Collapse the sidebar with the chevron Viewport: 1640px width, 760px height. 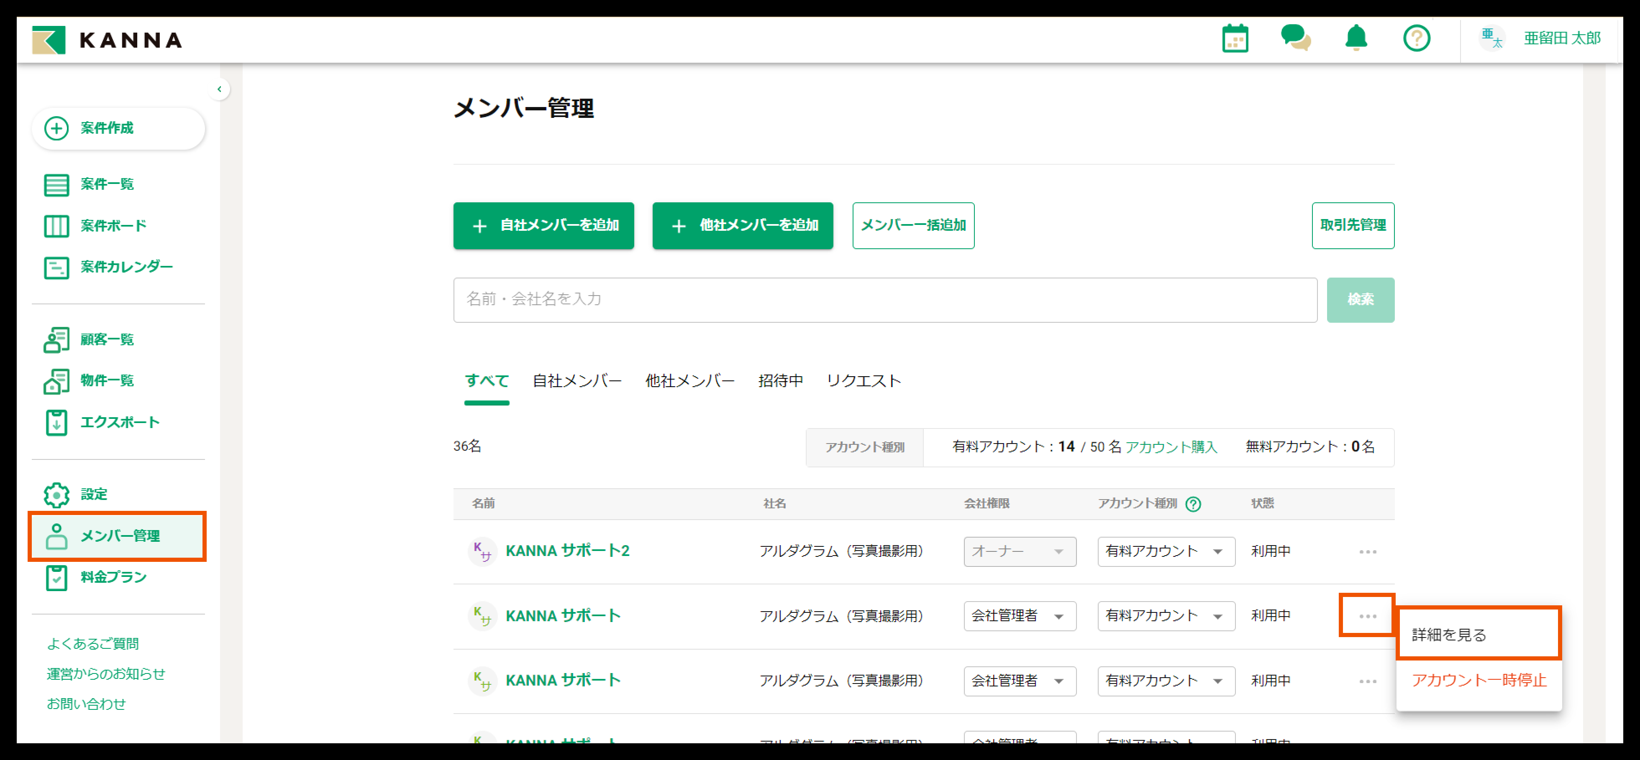click(x=219, y=89)
